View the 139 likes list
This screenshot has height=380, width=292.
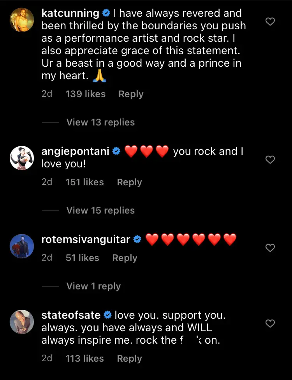click(85, 94)
